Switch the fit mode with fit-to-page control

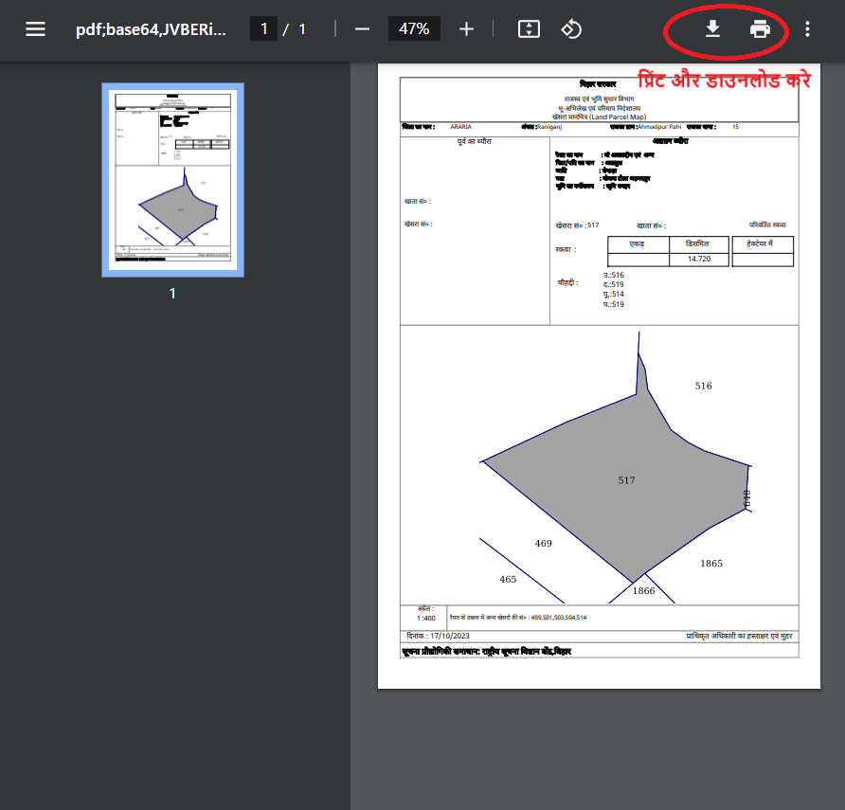[529, 28]
